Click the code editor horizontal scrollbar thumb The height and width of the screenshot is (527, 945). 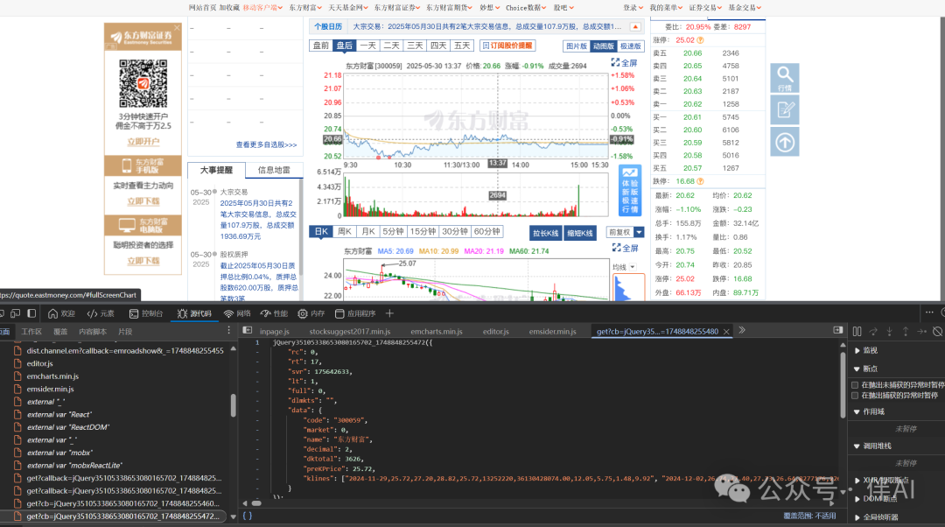pyautogui.click(x=256, y=502)
